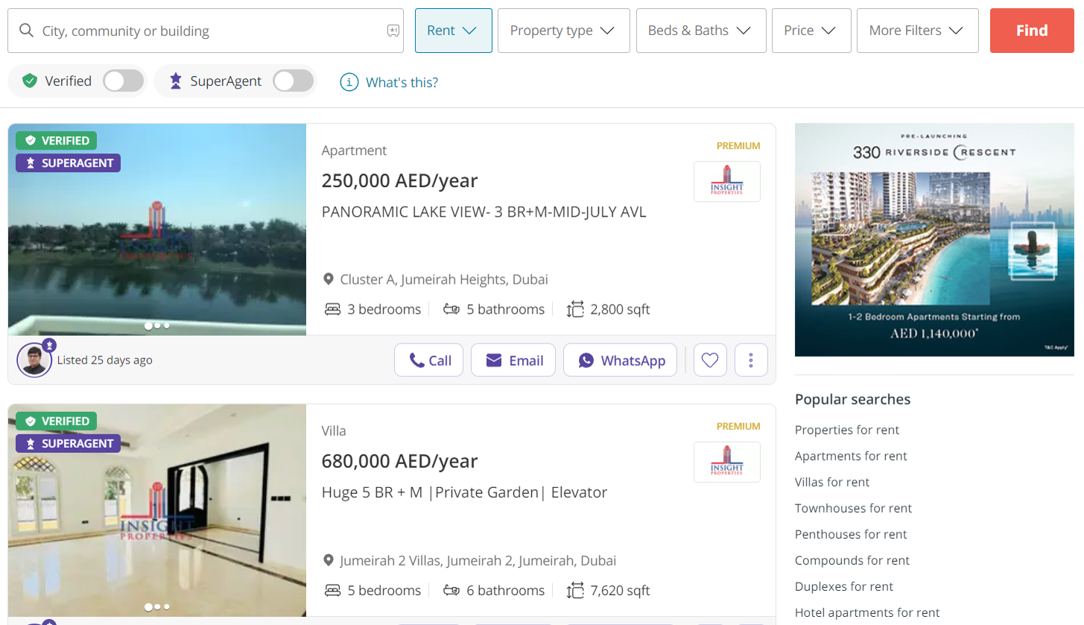The width and height of the screenshot is (1084, 625).
Task: Open Duplexes for rent link
Action: coord(844,586)
